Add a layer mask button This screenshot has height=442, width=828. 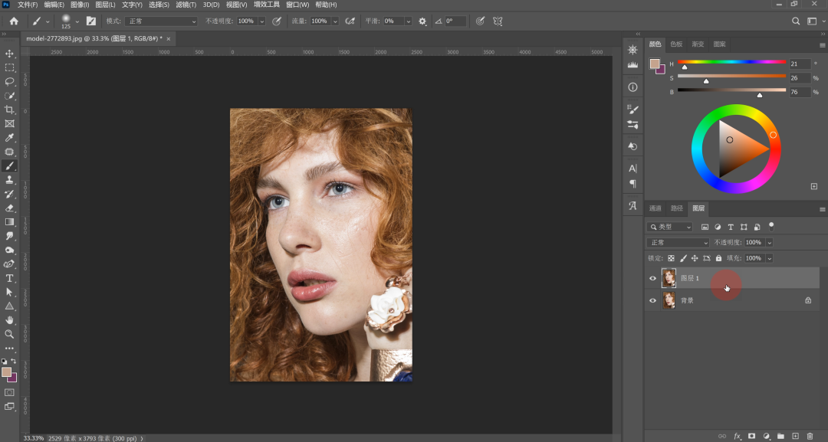(x=751, y=436)
